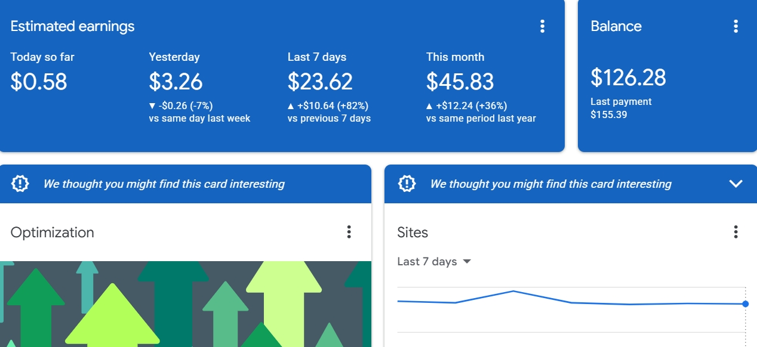The image size is (757, 347).
Task: Click badge icon on left interesting-card banner
Action: point(20,184)
